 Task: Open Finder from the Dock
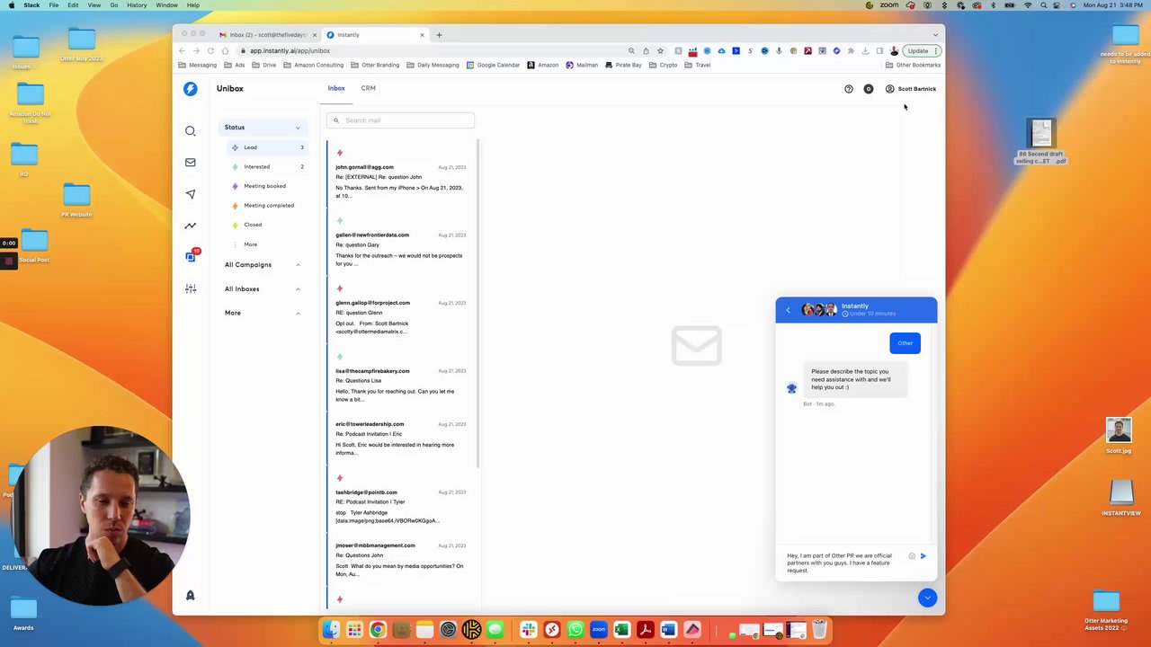[x=331, y=630]
